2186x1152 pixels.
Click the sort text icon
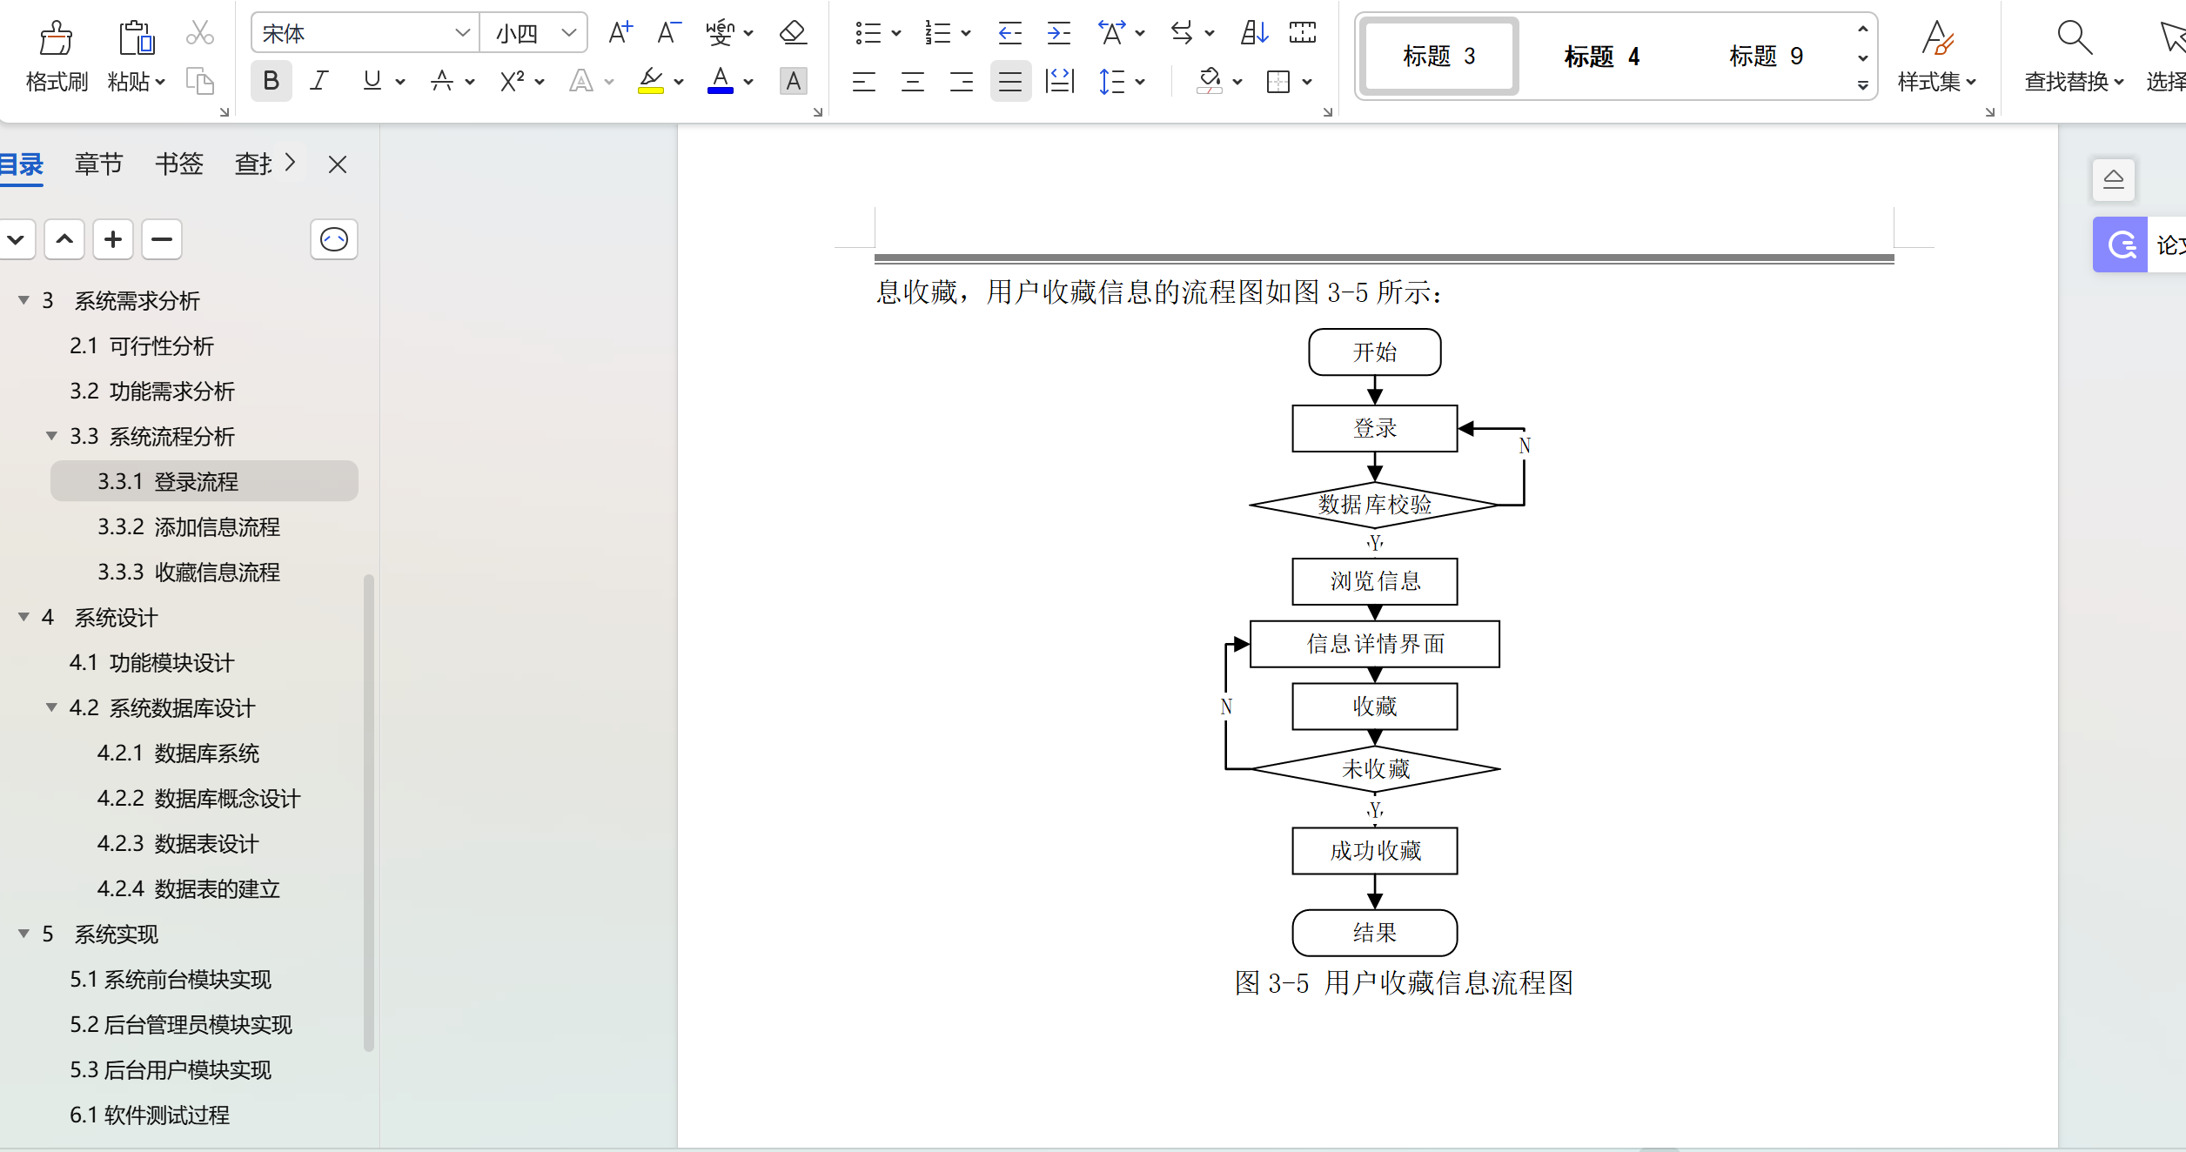click(x=1253, y=32)
